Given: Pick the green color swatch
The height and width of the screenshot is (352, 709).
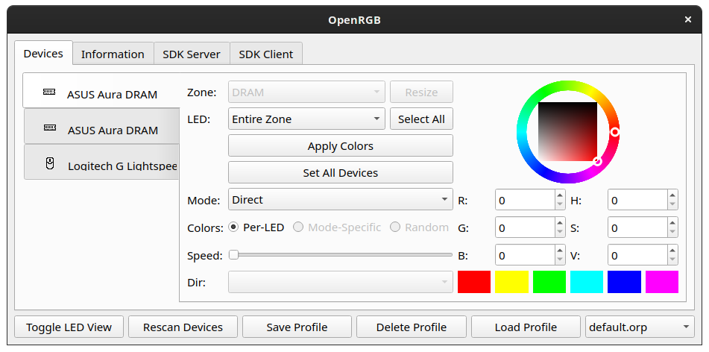Looking at the screenshot, I should click(x=549, y=282).
